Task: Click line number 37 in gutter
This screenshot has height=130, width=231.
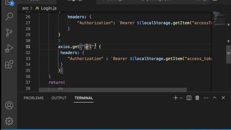Action: pyautogui.click(x=28, y=82)
